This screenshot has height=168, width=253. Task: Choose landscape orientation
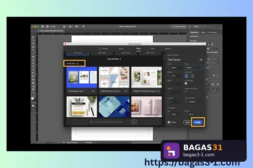(x=192, y=76)
